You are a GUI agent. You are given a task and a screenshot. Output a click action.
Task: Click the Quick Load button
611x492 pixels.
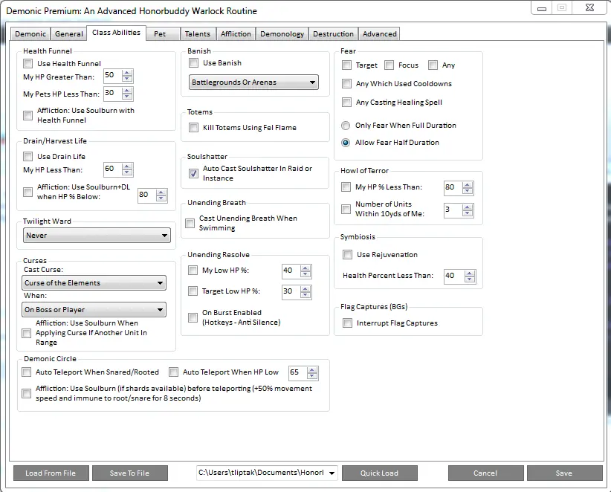(x=380, y=473)
